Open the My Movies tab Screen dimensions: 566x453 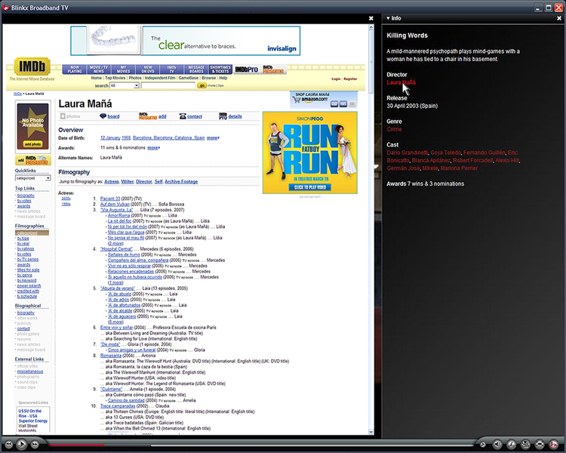[123, 69]
